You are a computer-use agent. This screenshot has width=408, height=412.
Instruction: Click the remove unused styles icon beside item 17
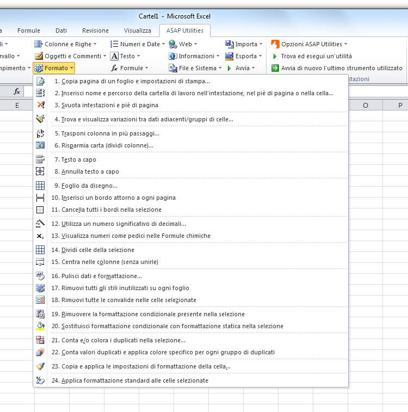tap(40, 288)
